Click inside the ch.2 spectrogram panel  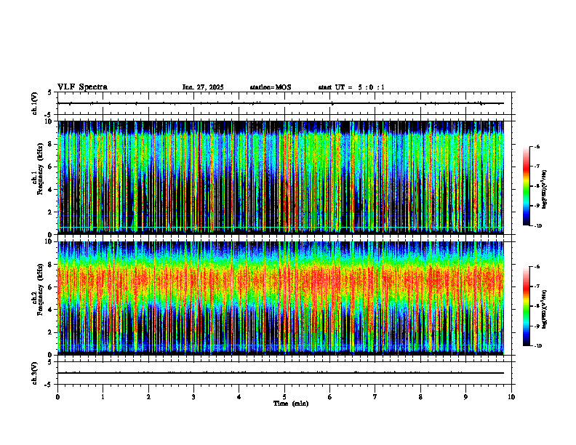click(x=281, y=298)
